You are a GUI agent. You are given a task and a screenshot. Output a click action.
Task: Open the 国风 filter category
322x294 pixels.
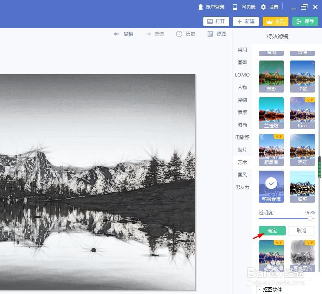(x=242, y=175)
